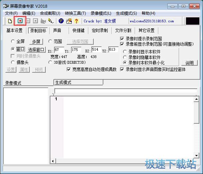This screenshot has width=203, height=174.
Task: Click the vertical scrollbar up arrow
Action: tap(196, 99)
